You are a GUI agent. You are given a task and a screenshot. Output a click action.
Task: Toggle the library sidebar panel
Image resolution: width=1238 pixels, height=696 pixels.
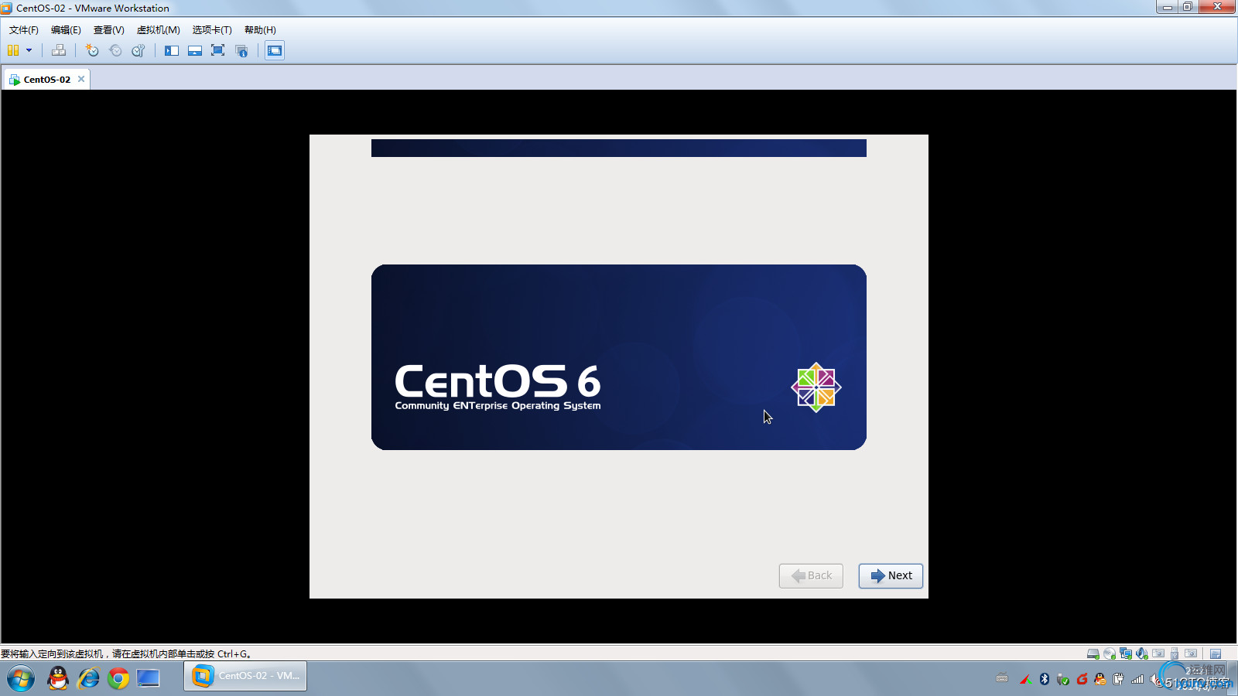(x=172, y=50)
